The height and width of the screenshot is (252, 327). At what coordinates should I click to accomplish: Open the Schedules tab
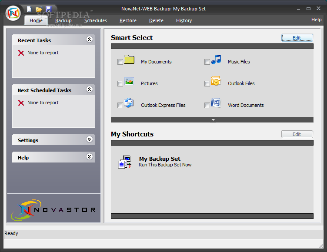[96, 20]
